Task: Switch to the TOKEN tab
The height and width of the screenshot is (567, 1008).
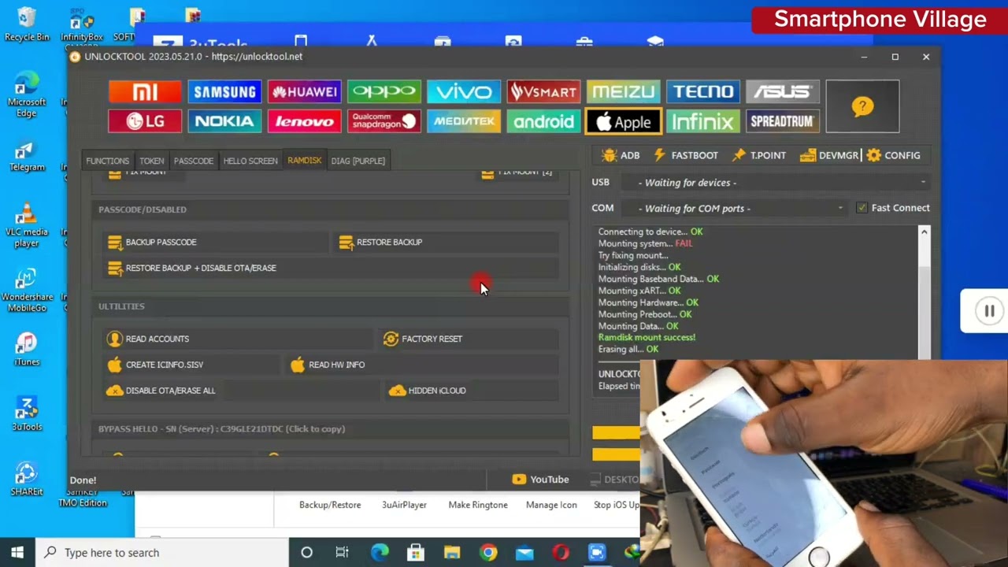Action: 151,161
